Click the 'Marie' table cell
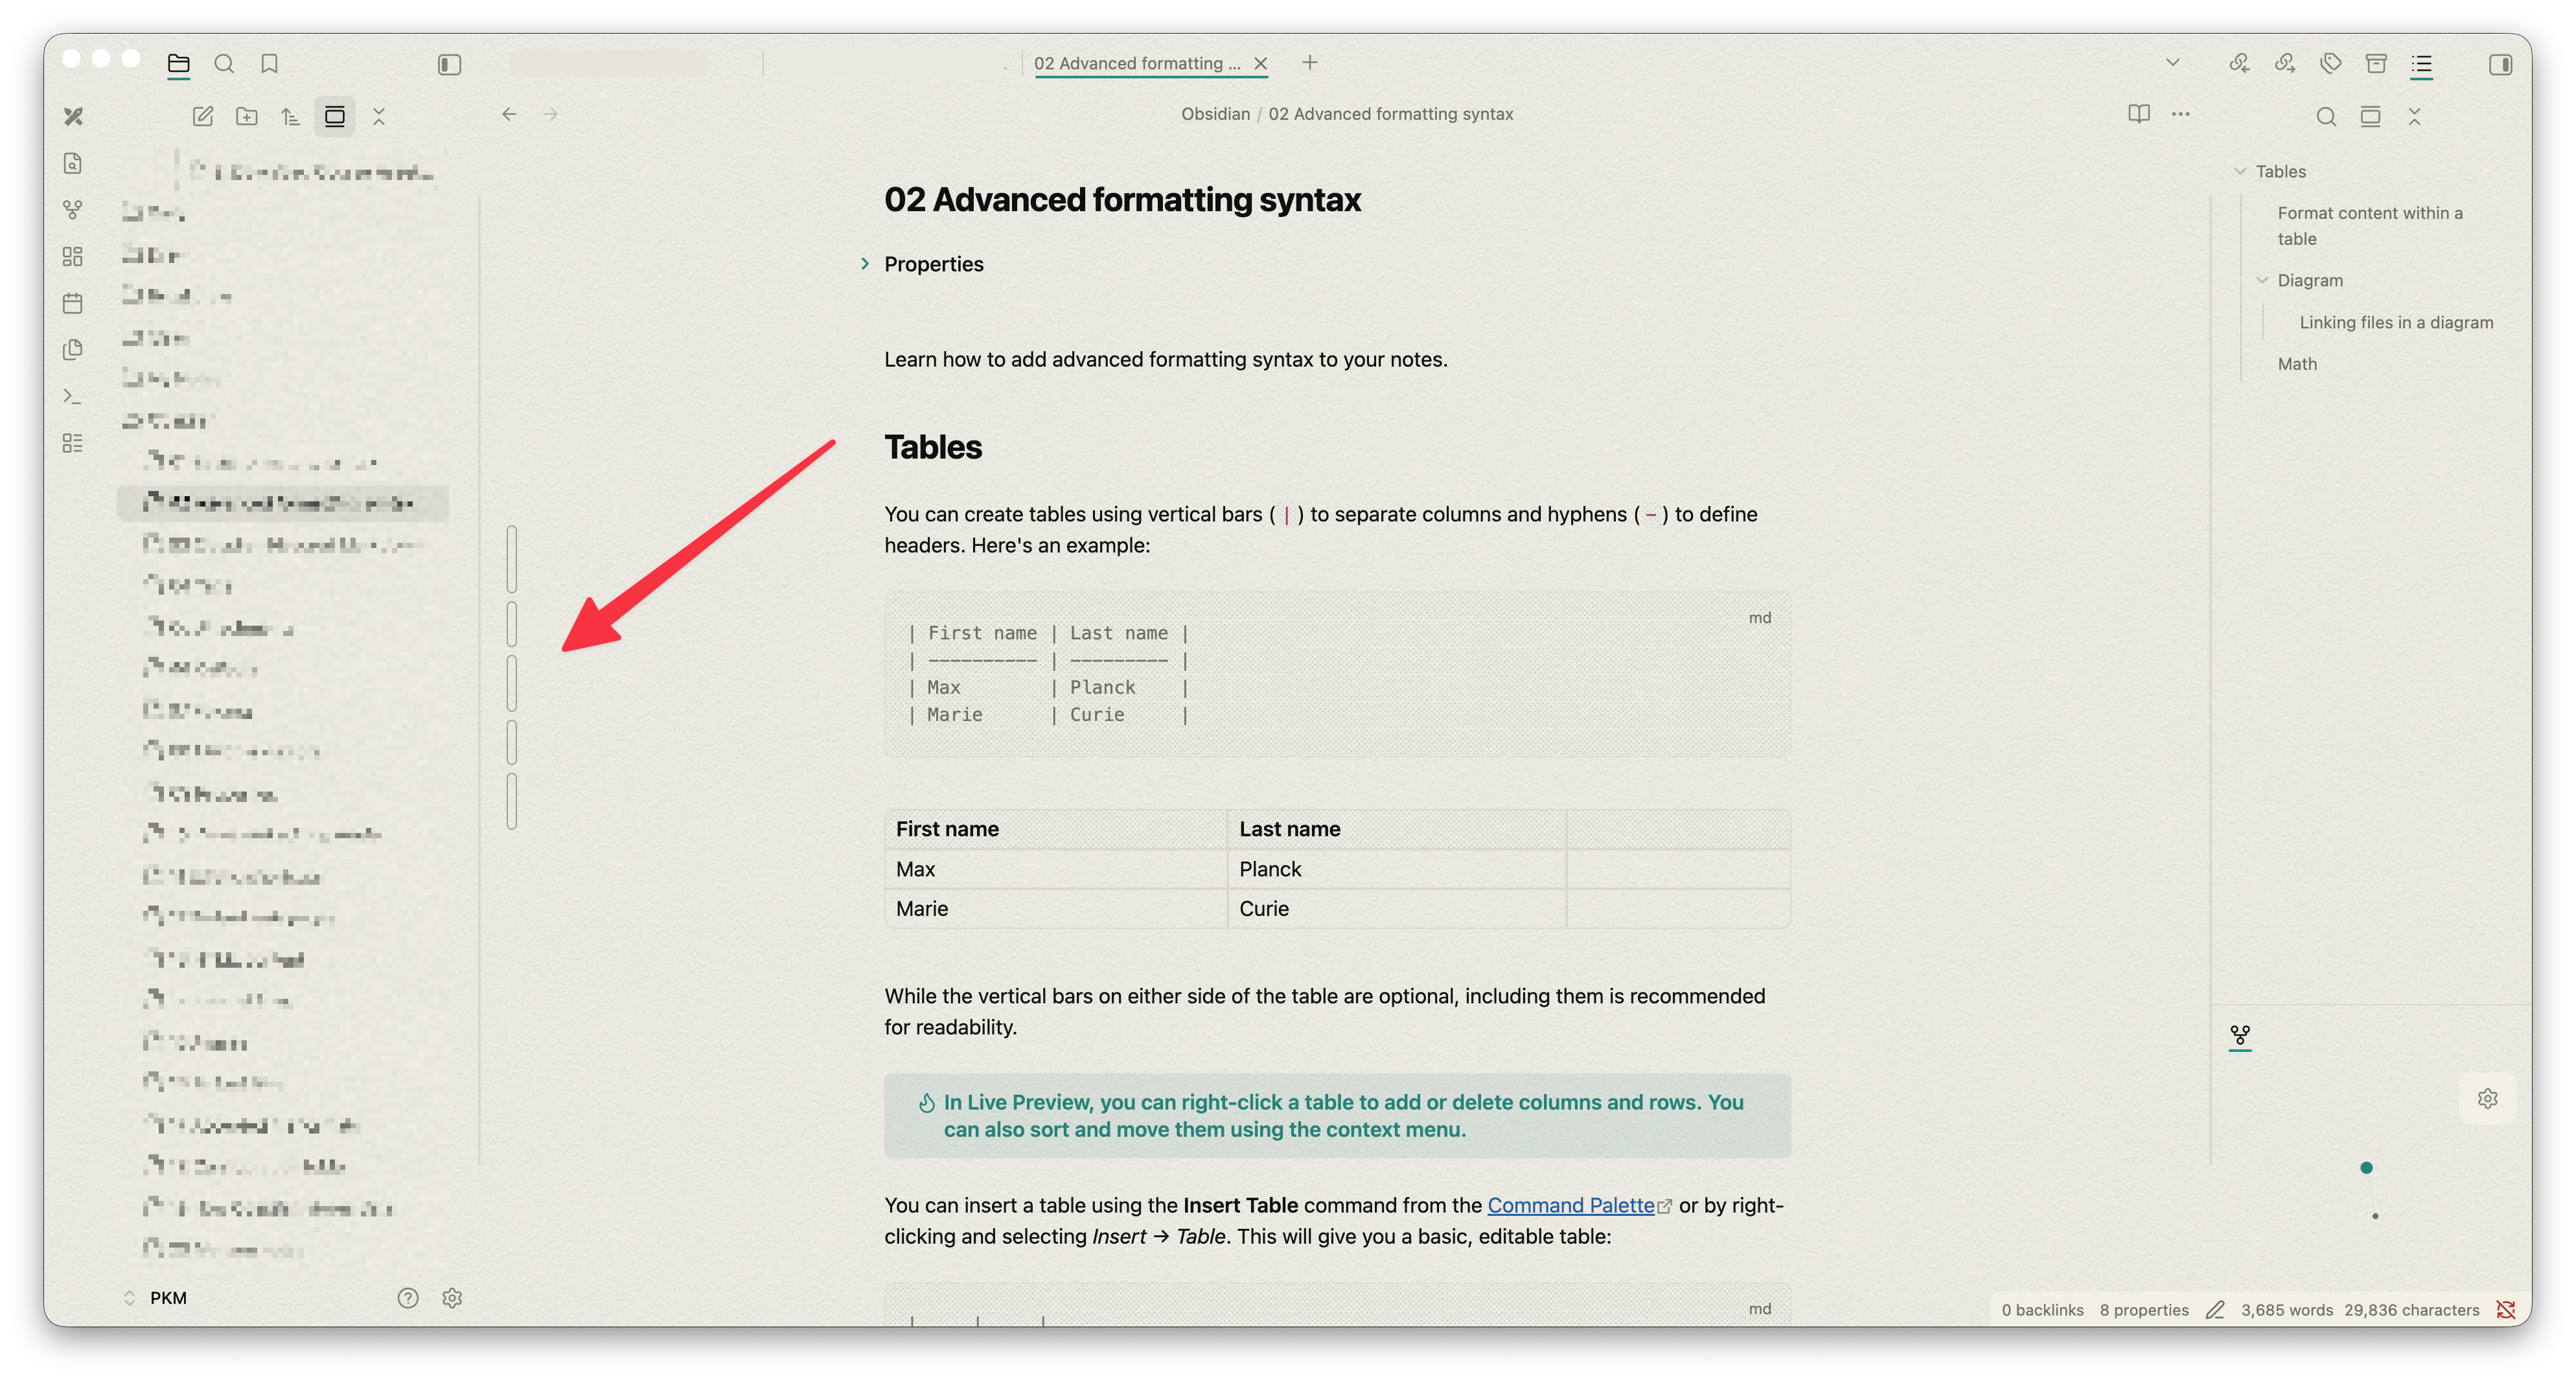2576x1381 pixels. pyautogui.click(x=1056, y=908)
